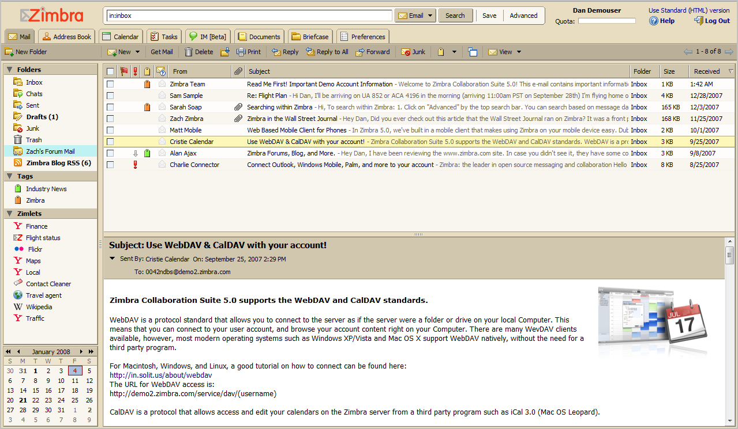This screenshot has width=738, height=429.
Task: Tick the checkbox for Charlie Connector's email
Action: click(x=109, y=164)
